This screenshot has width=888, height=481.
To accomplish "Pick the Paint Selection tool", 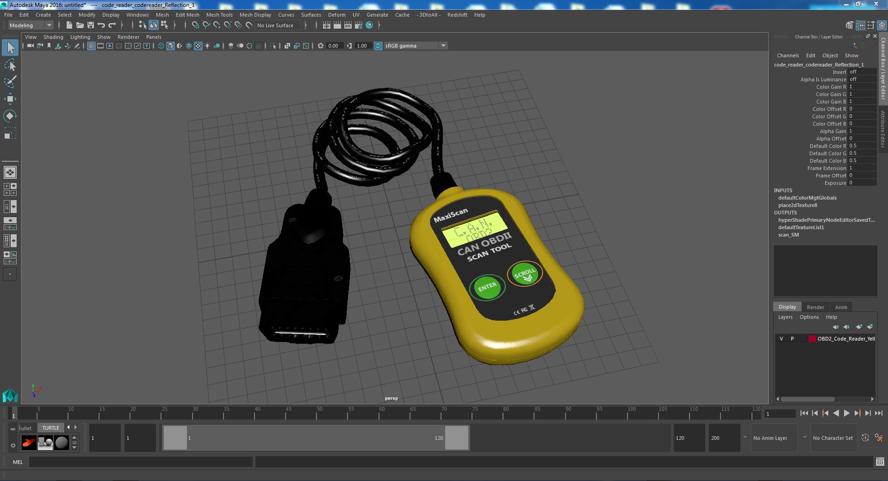I will [10, 82].
